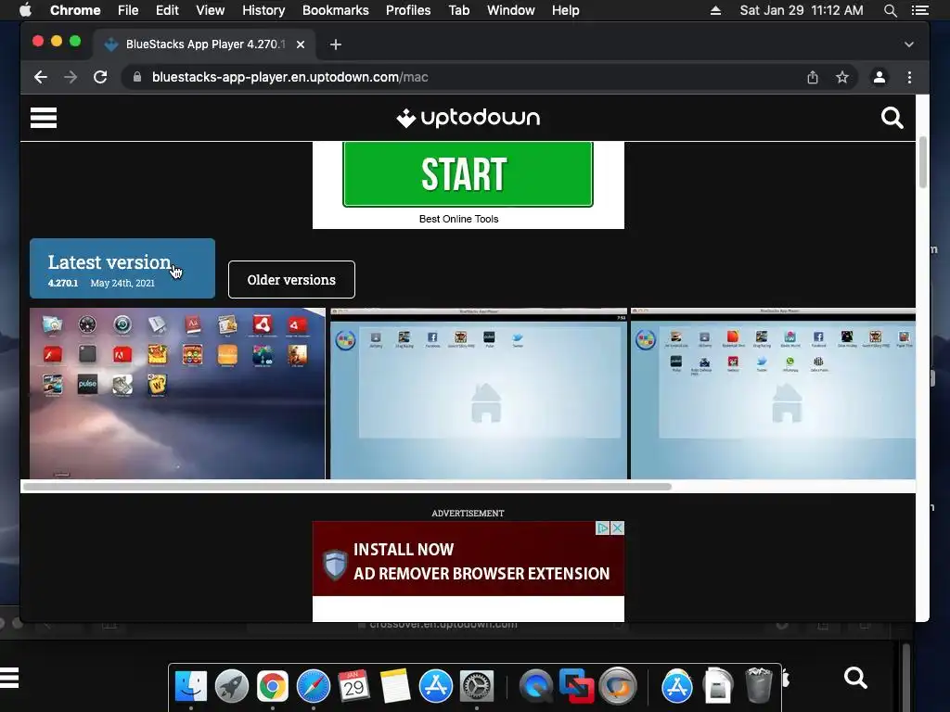Open the Chrome menu in menu bar

click(75, 10)
